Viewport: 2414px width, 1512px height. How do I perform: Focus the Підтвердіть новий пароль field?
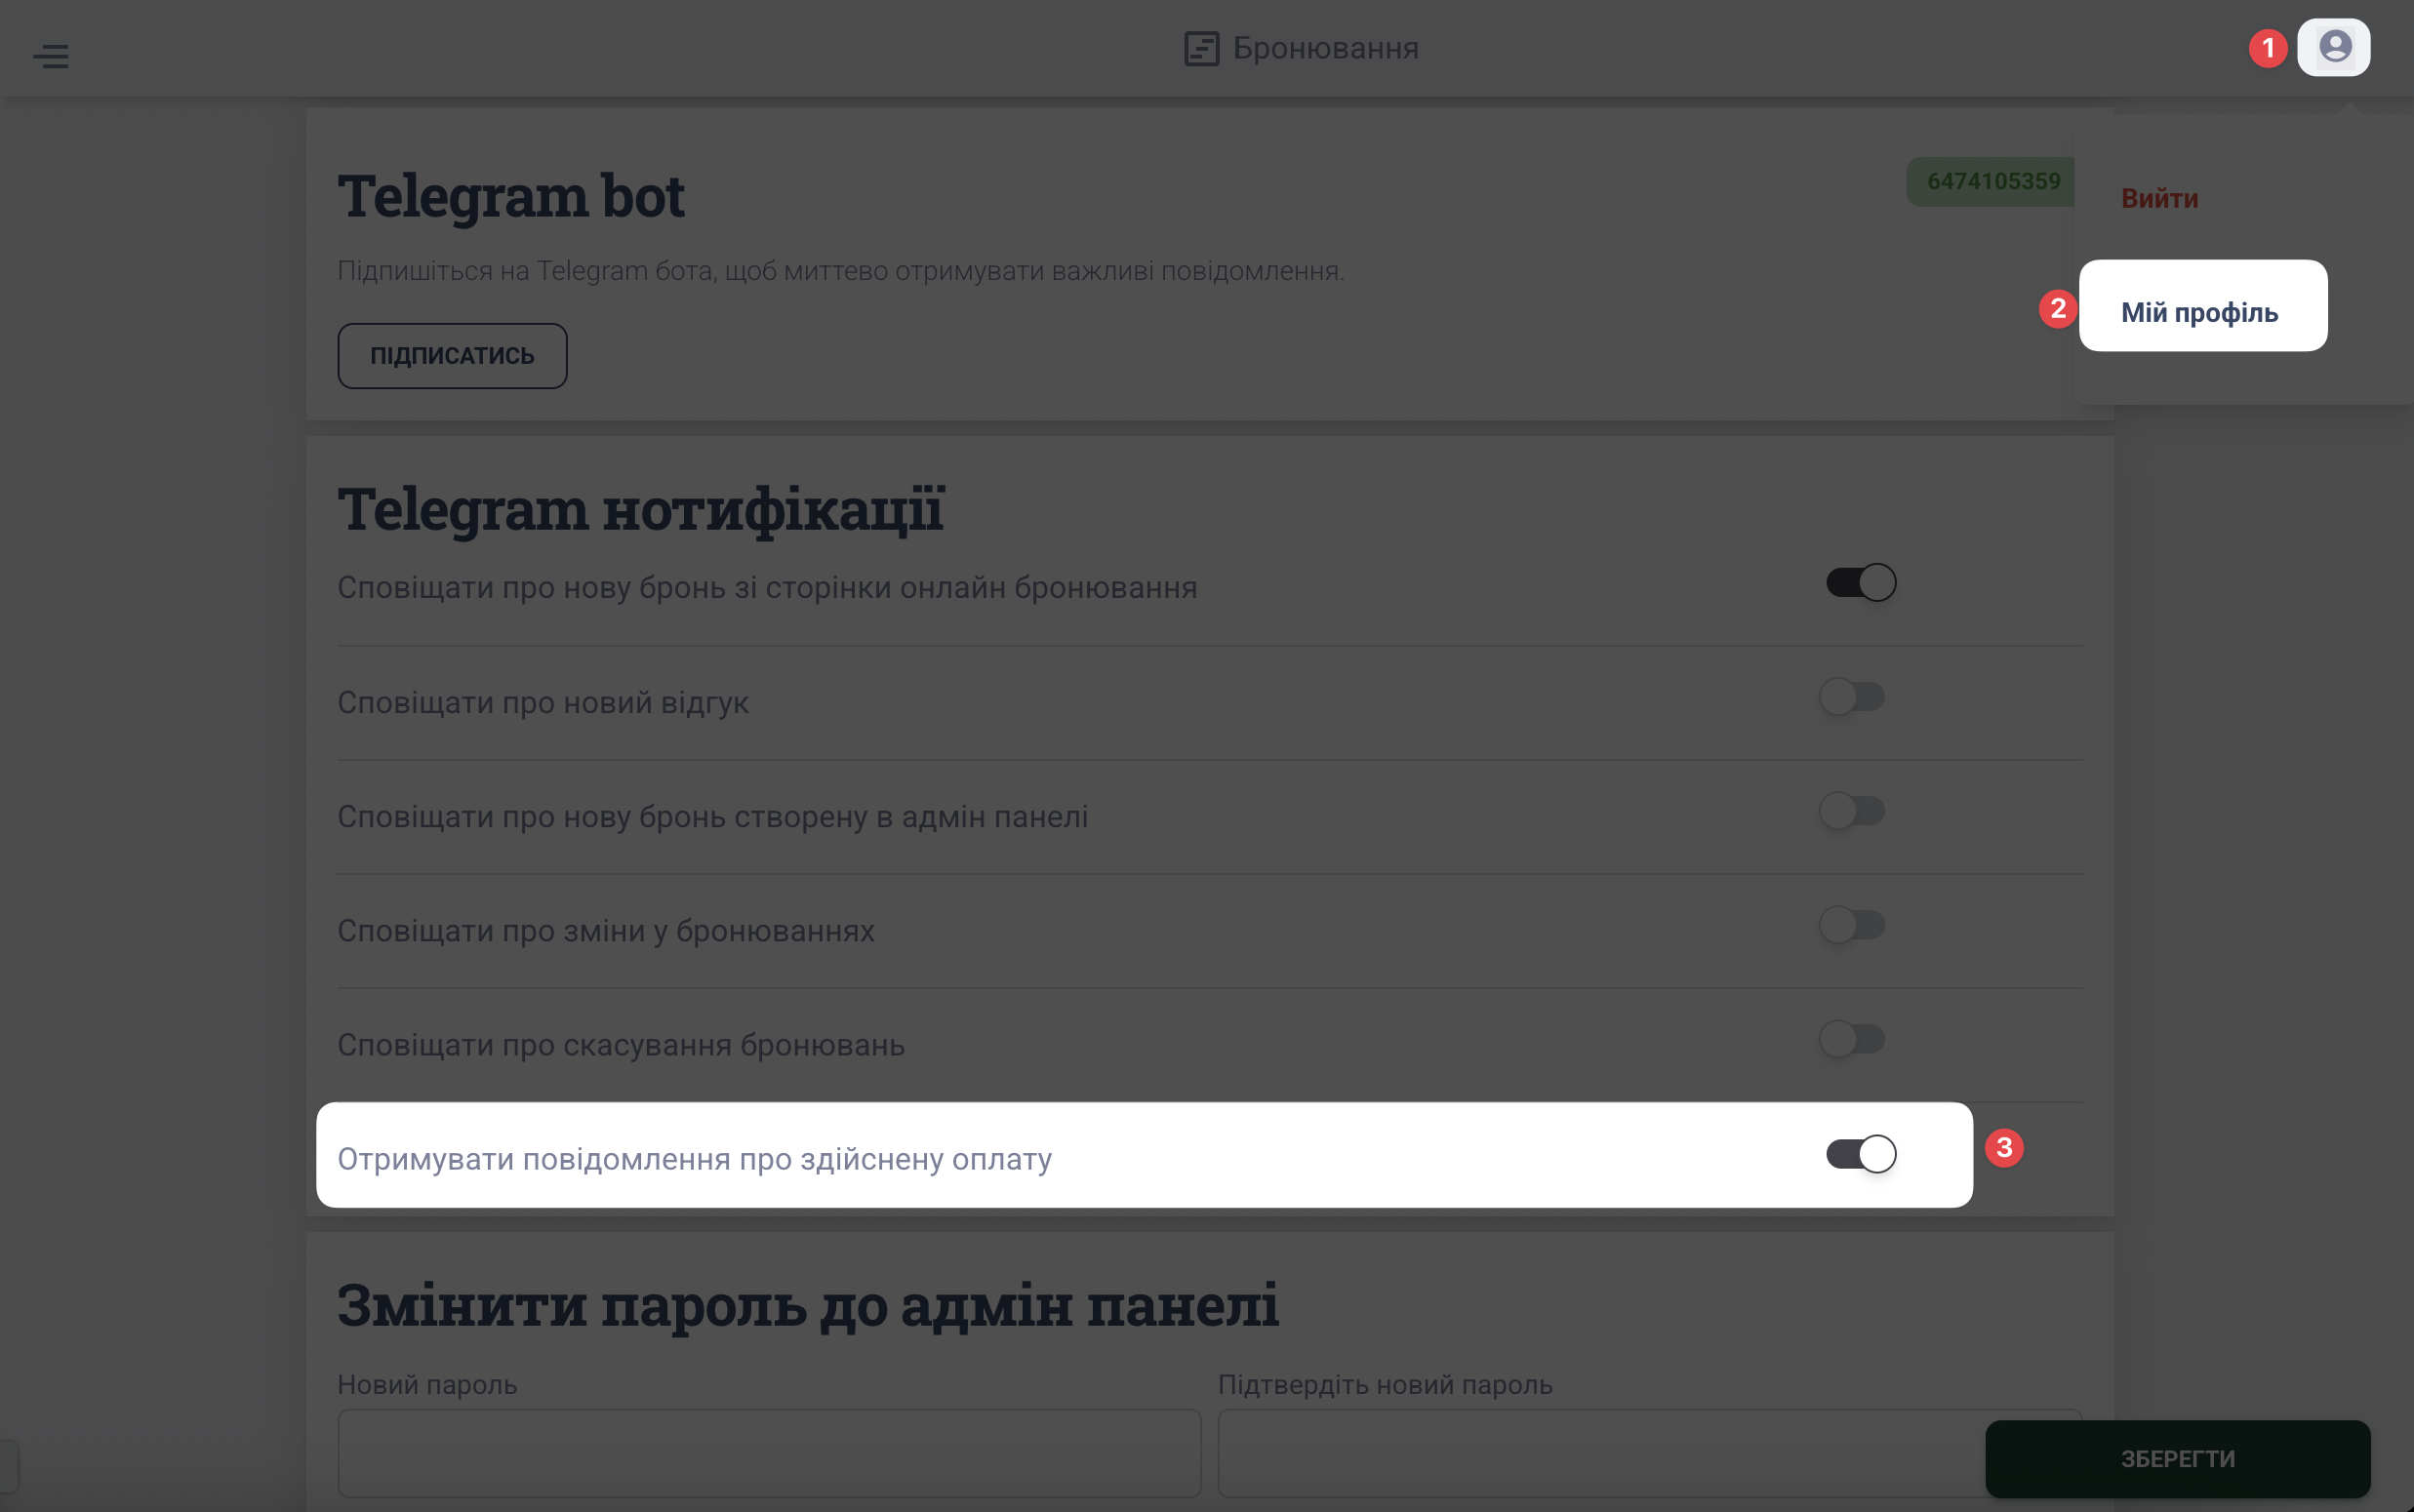pyautogui.click(x=1650, y=1453)
